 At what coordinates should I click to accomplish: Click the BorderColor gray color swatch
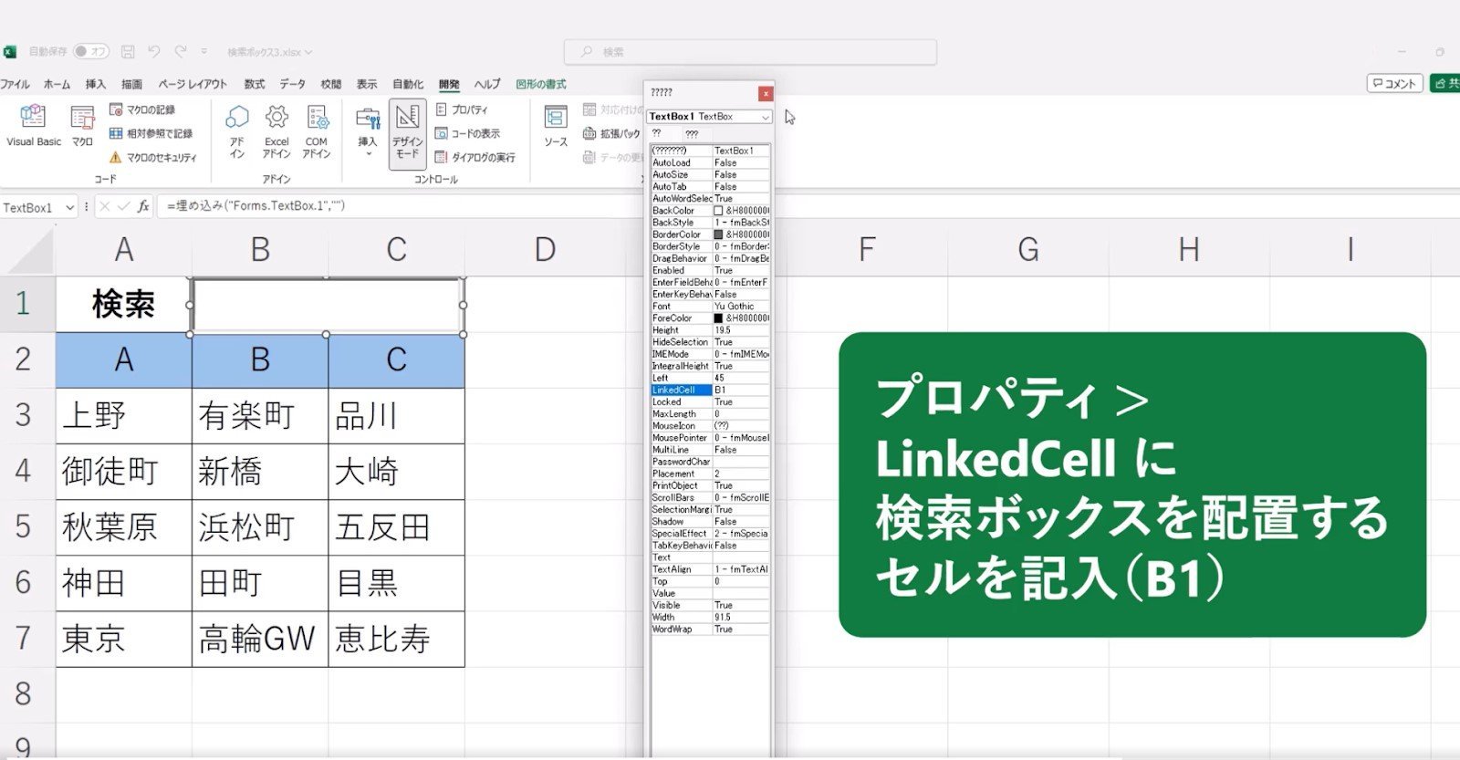pyautogui.click(x=718, y=234)
